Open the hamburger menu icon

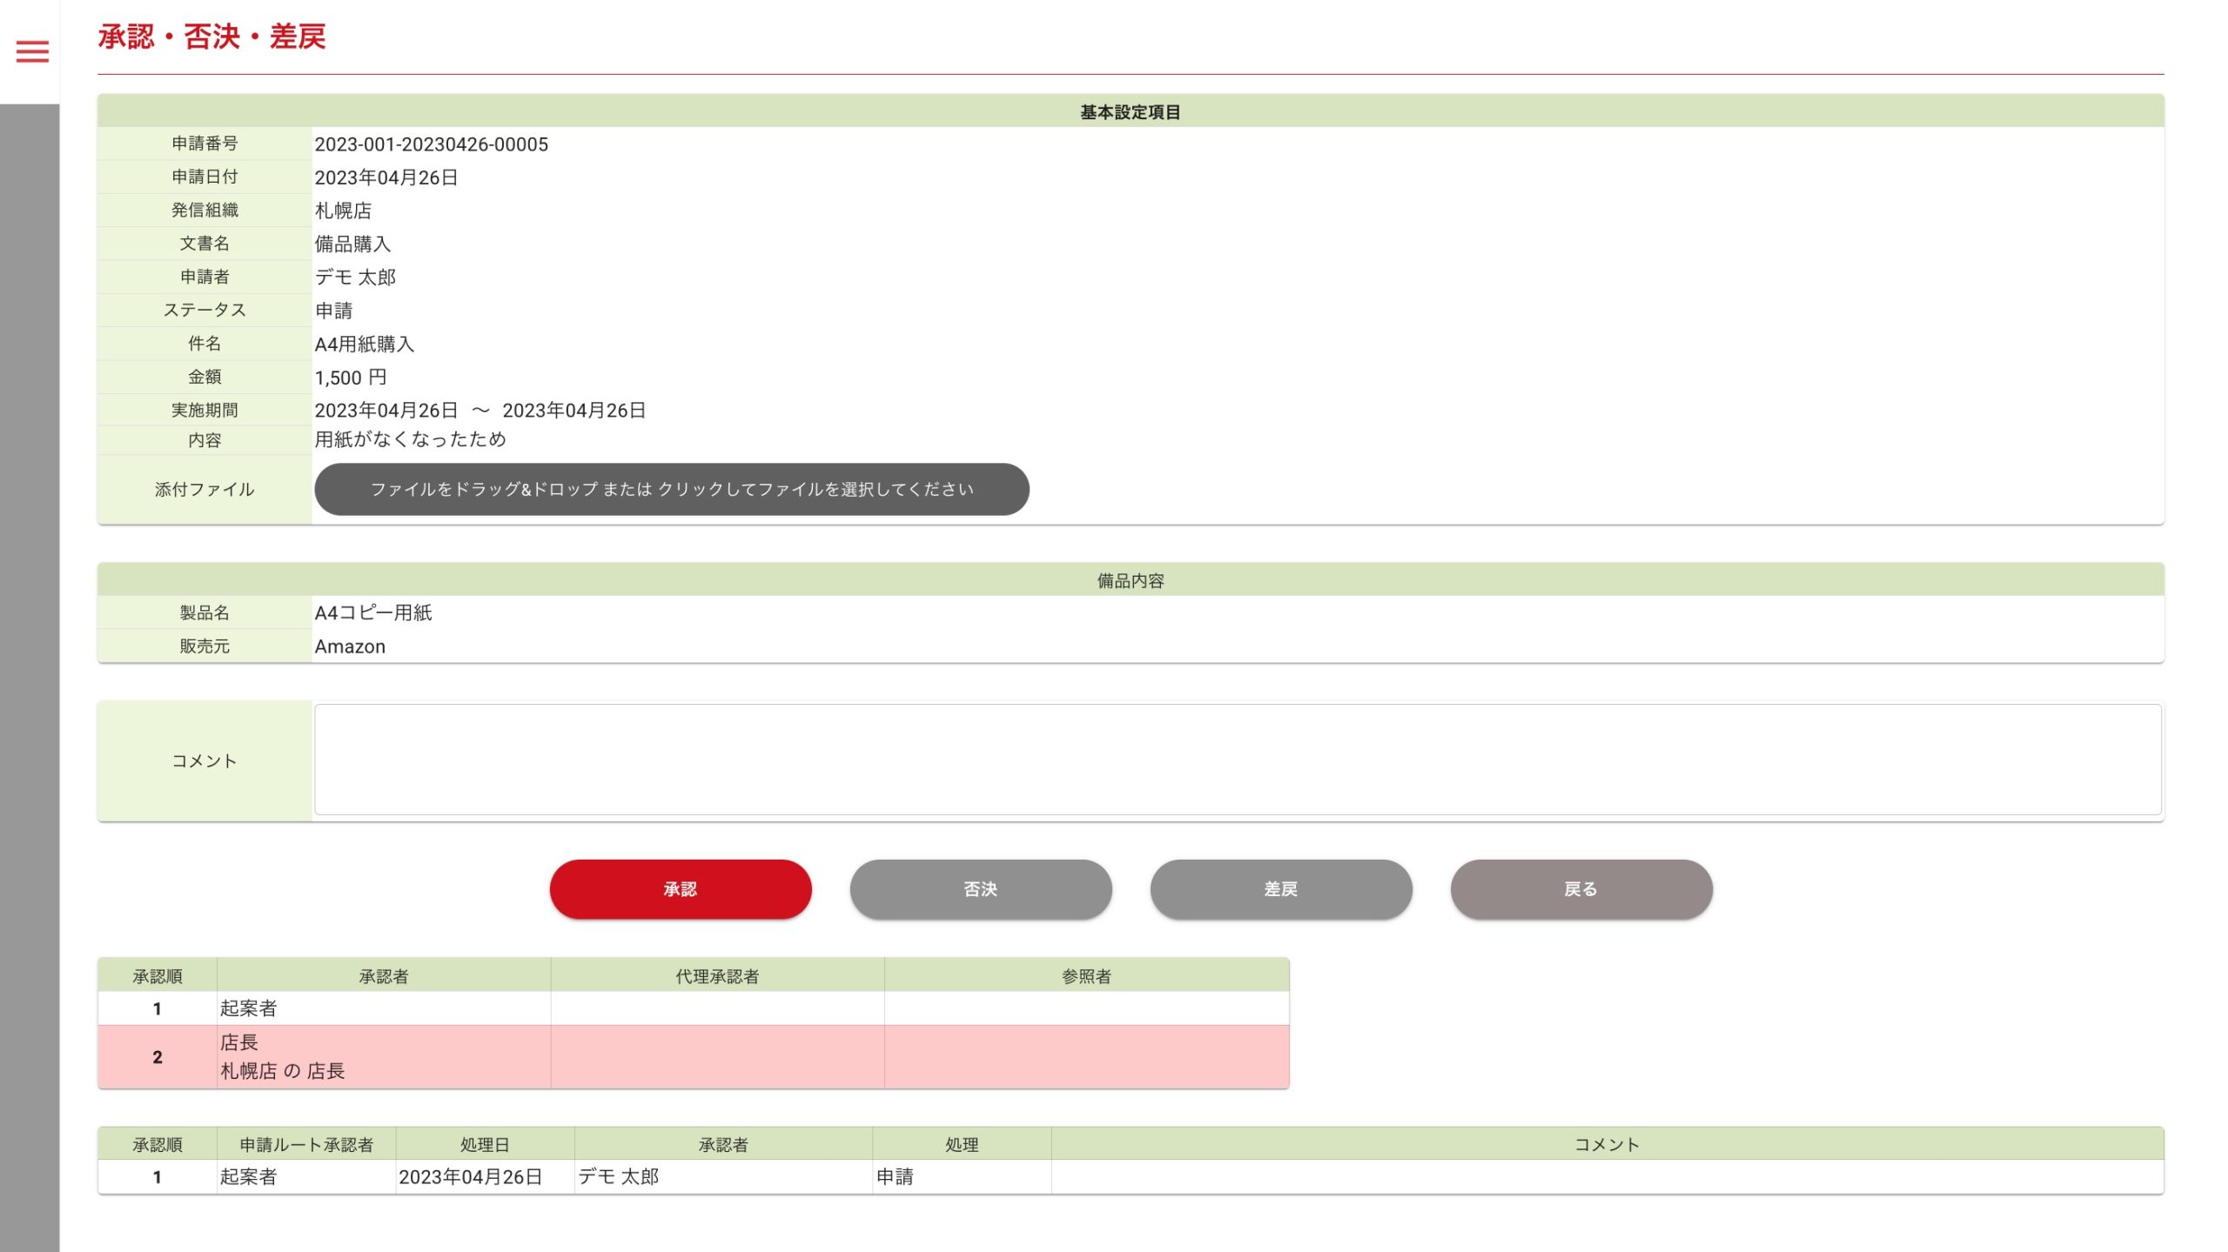pyautogui.click(x=32, y=51)
